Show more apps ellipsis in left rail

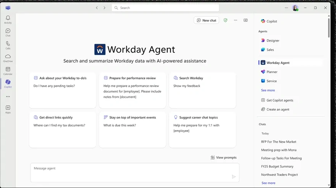(x=8, y=96)
